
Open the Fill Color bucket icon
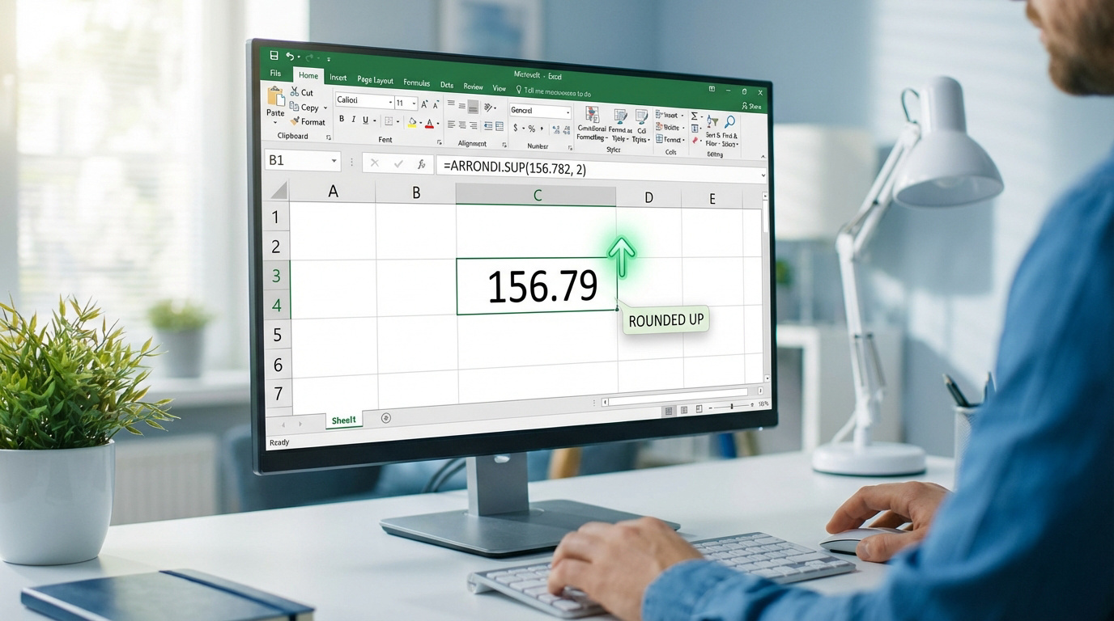(413, 121)
